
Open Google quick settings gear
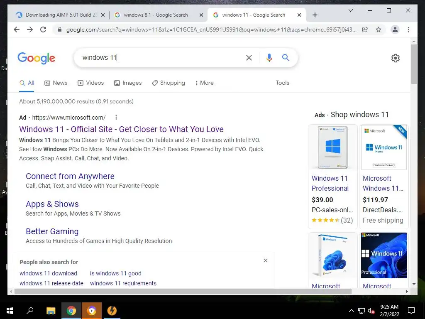[395, 58]
